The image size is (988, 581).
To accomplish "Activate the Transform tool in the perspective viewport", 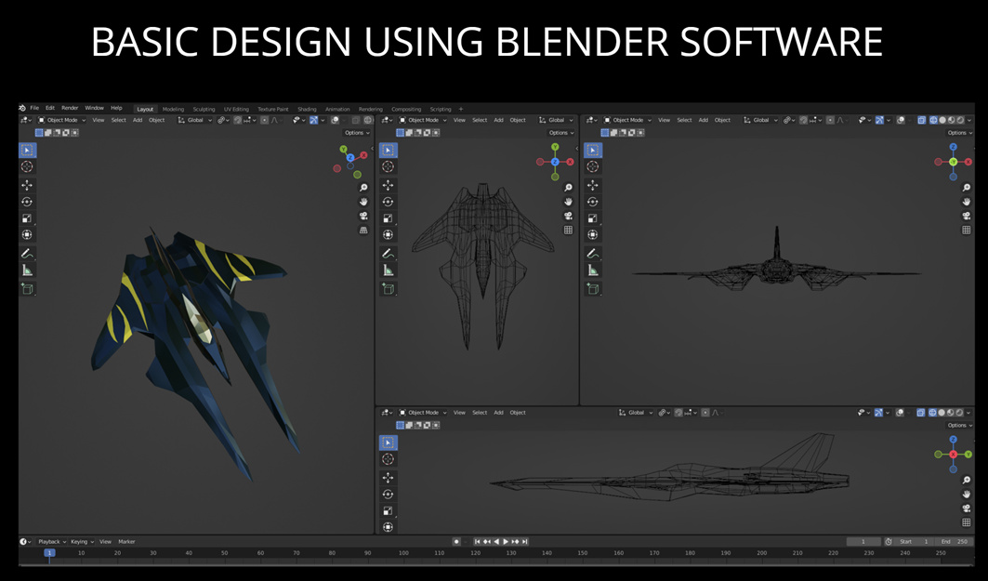I will 27,234.
